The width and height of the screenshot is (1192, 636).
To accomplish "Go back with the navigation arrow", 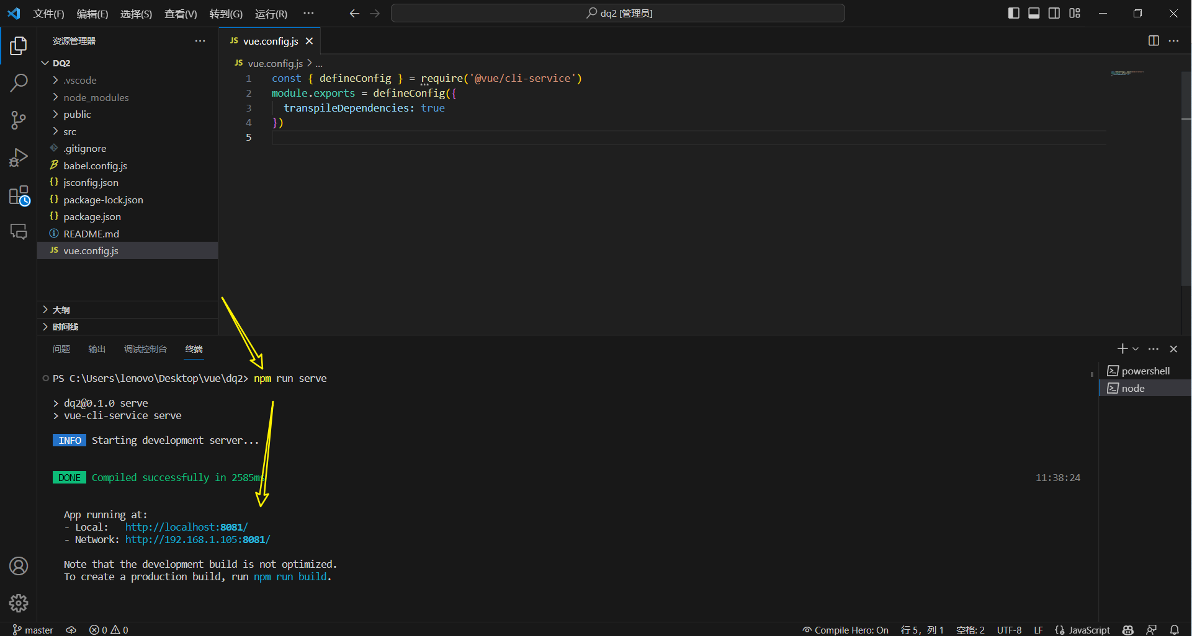I will (x=354, y=13).
